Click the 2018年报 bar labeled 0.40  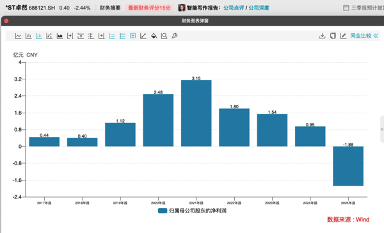pos(83,142)
